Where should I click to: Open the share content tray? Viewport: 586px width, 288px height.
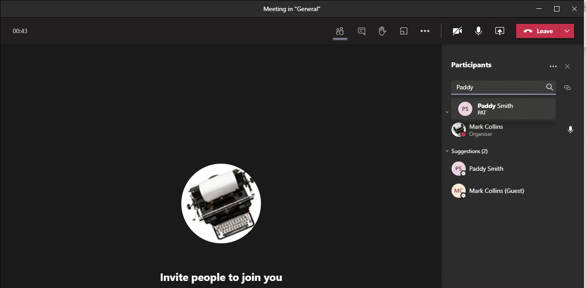coord(500,31)
